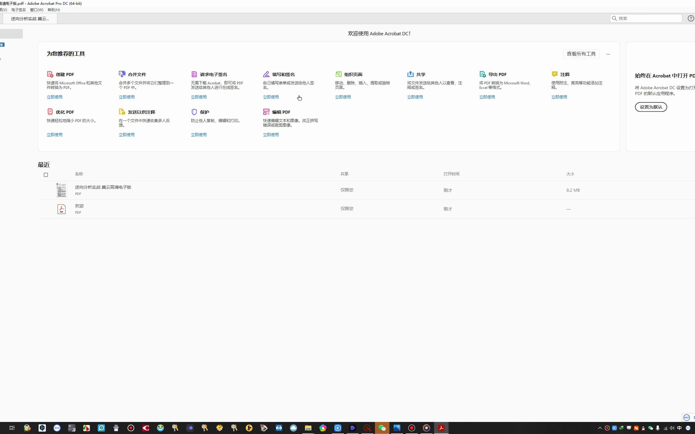Open the help question mark icon
695x434 pixels.
coord(690,18)
